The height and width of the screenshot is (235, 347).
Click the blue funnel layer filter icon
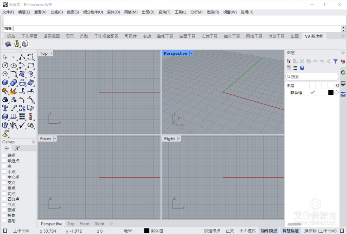pyautogui.click(x=335, y=61)
